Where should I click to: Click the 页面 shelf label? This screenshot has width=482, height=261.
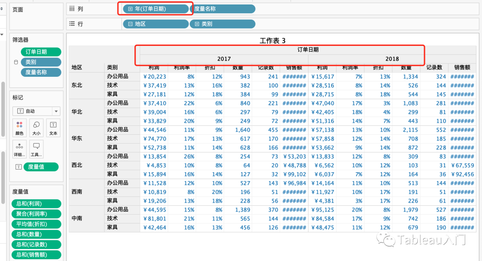pos(17,9)
